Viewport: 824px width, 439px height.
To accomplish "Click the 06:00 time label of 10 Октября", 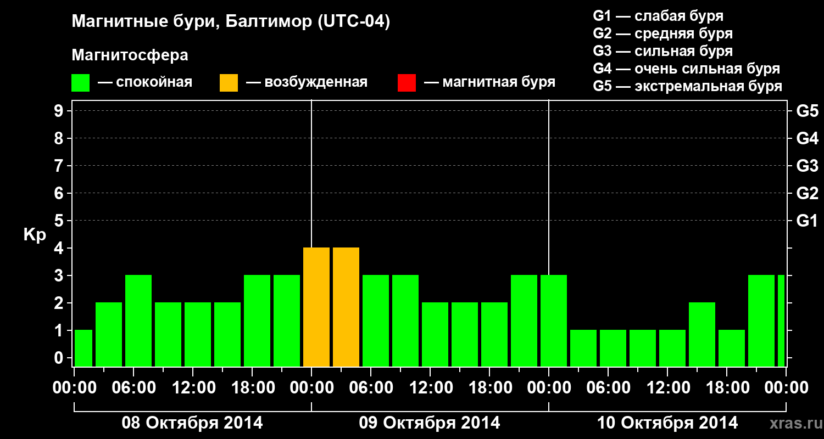I will point(608,388).
